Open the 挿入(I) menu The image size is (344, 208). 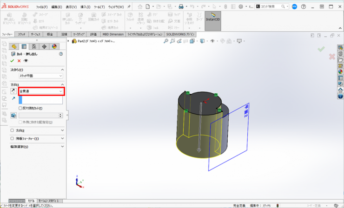[86, 7]
